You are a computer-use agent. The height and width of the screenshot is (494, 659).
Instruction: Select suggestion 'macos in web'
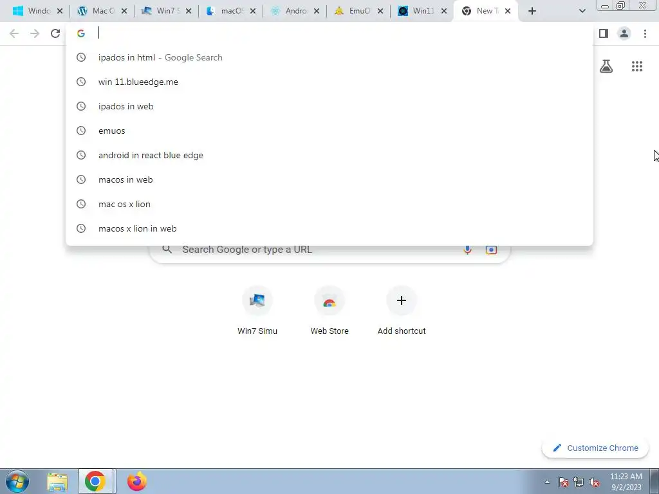pos(329,179)
